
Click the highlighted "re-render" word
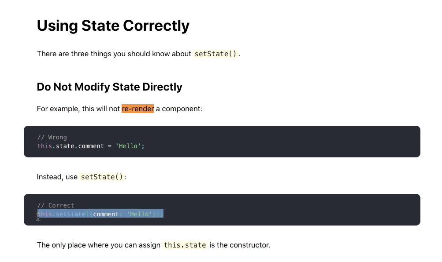(137, 109)
